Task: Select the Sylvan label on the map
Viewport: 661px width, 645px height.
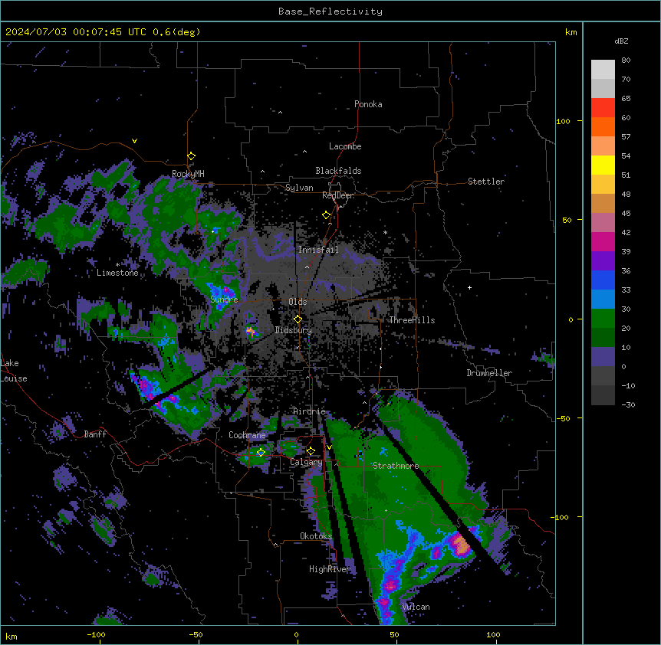Action: 299,188
